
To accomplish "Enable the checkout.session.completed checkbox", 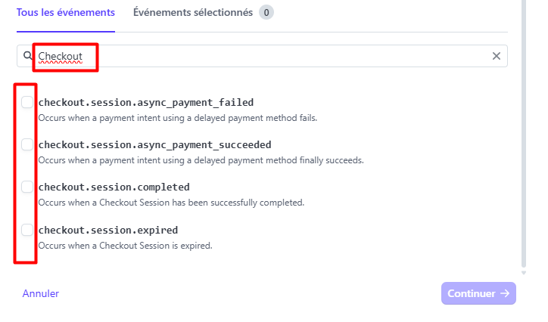I will (27, 187).
